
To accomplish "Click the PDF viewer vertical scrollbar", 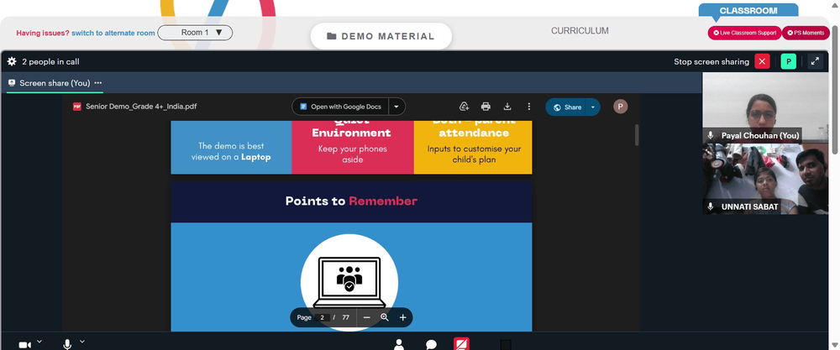I will click(x=637, y=135).
